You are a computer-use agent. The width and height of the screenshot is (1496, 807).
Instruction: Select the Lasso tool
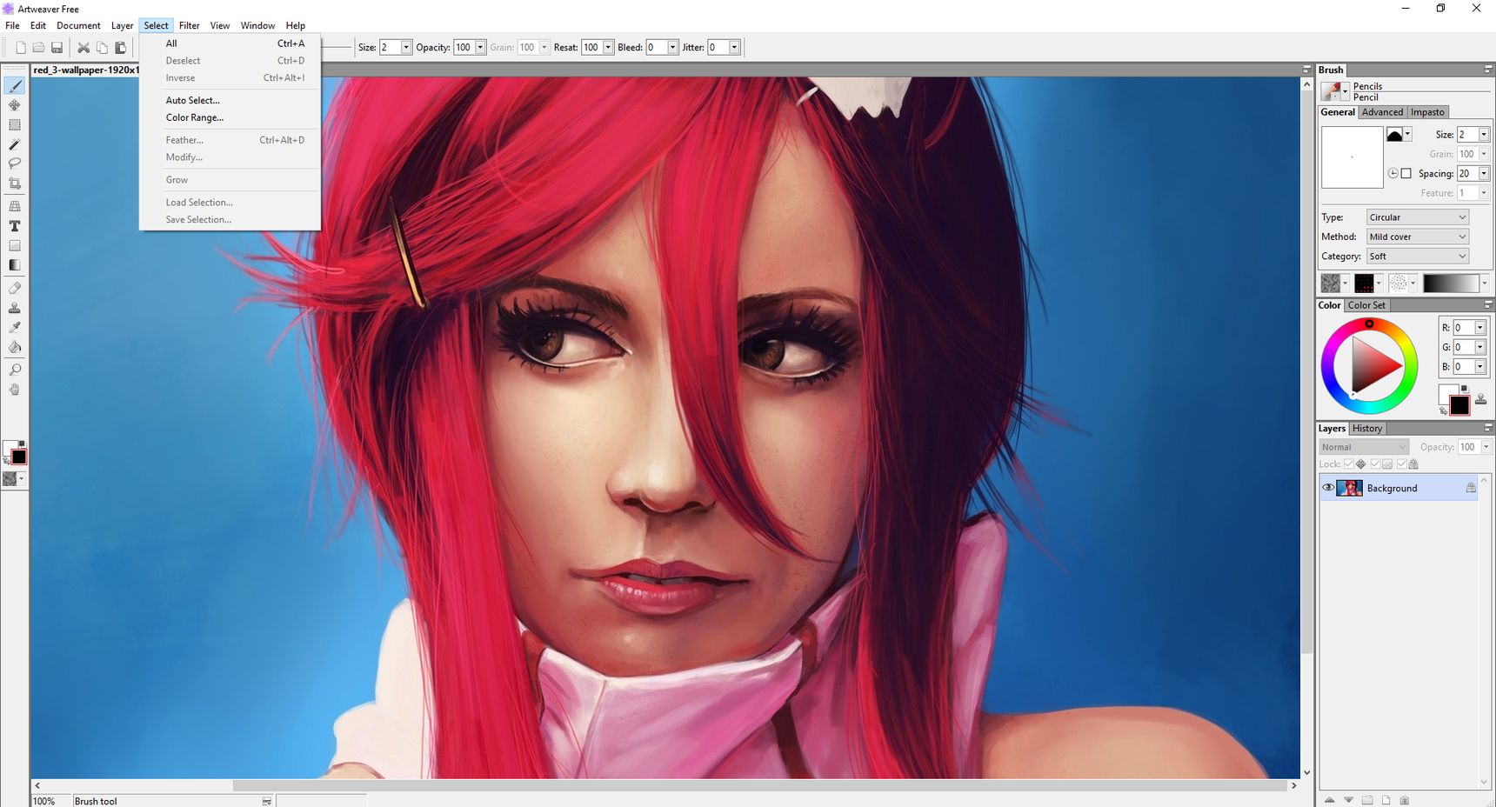[x=15, y=163]
